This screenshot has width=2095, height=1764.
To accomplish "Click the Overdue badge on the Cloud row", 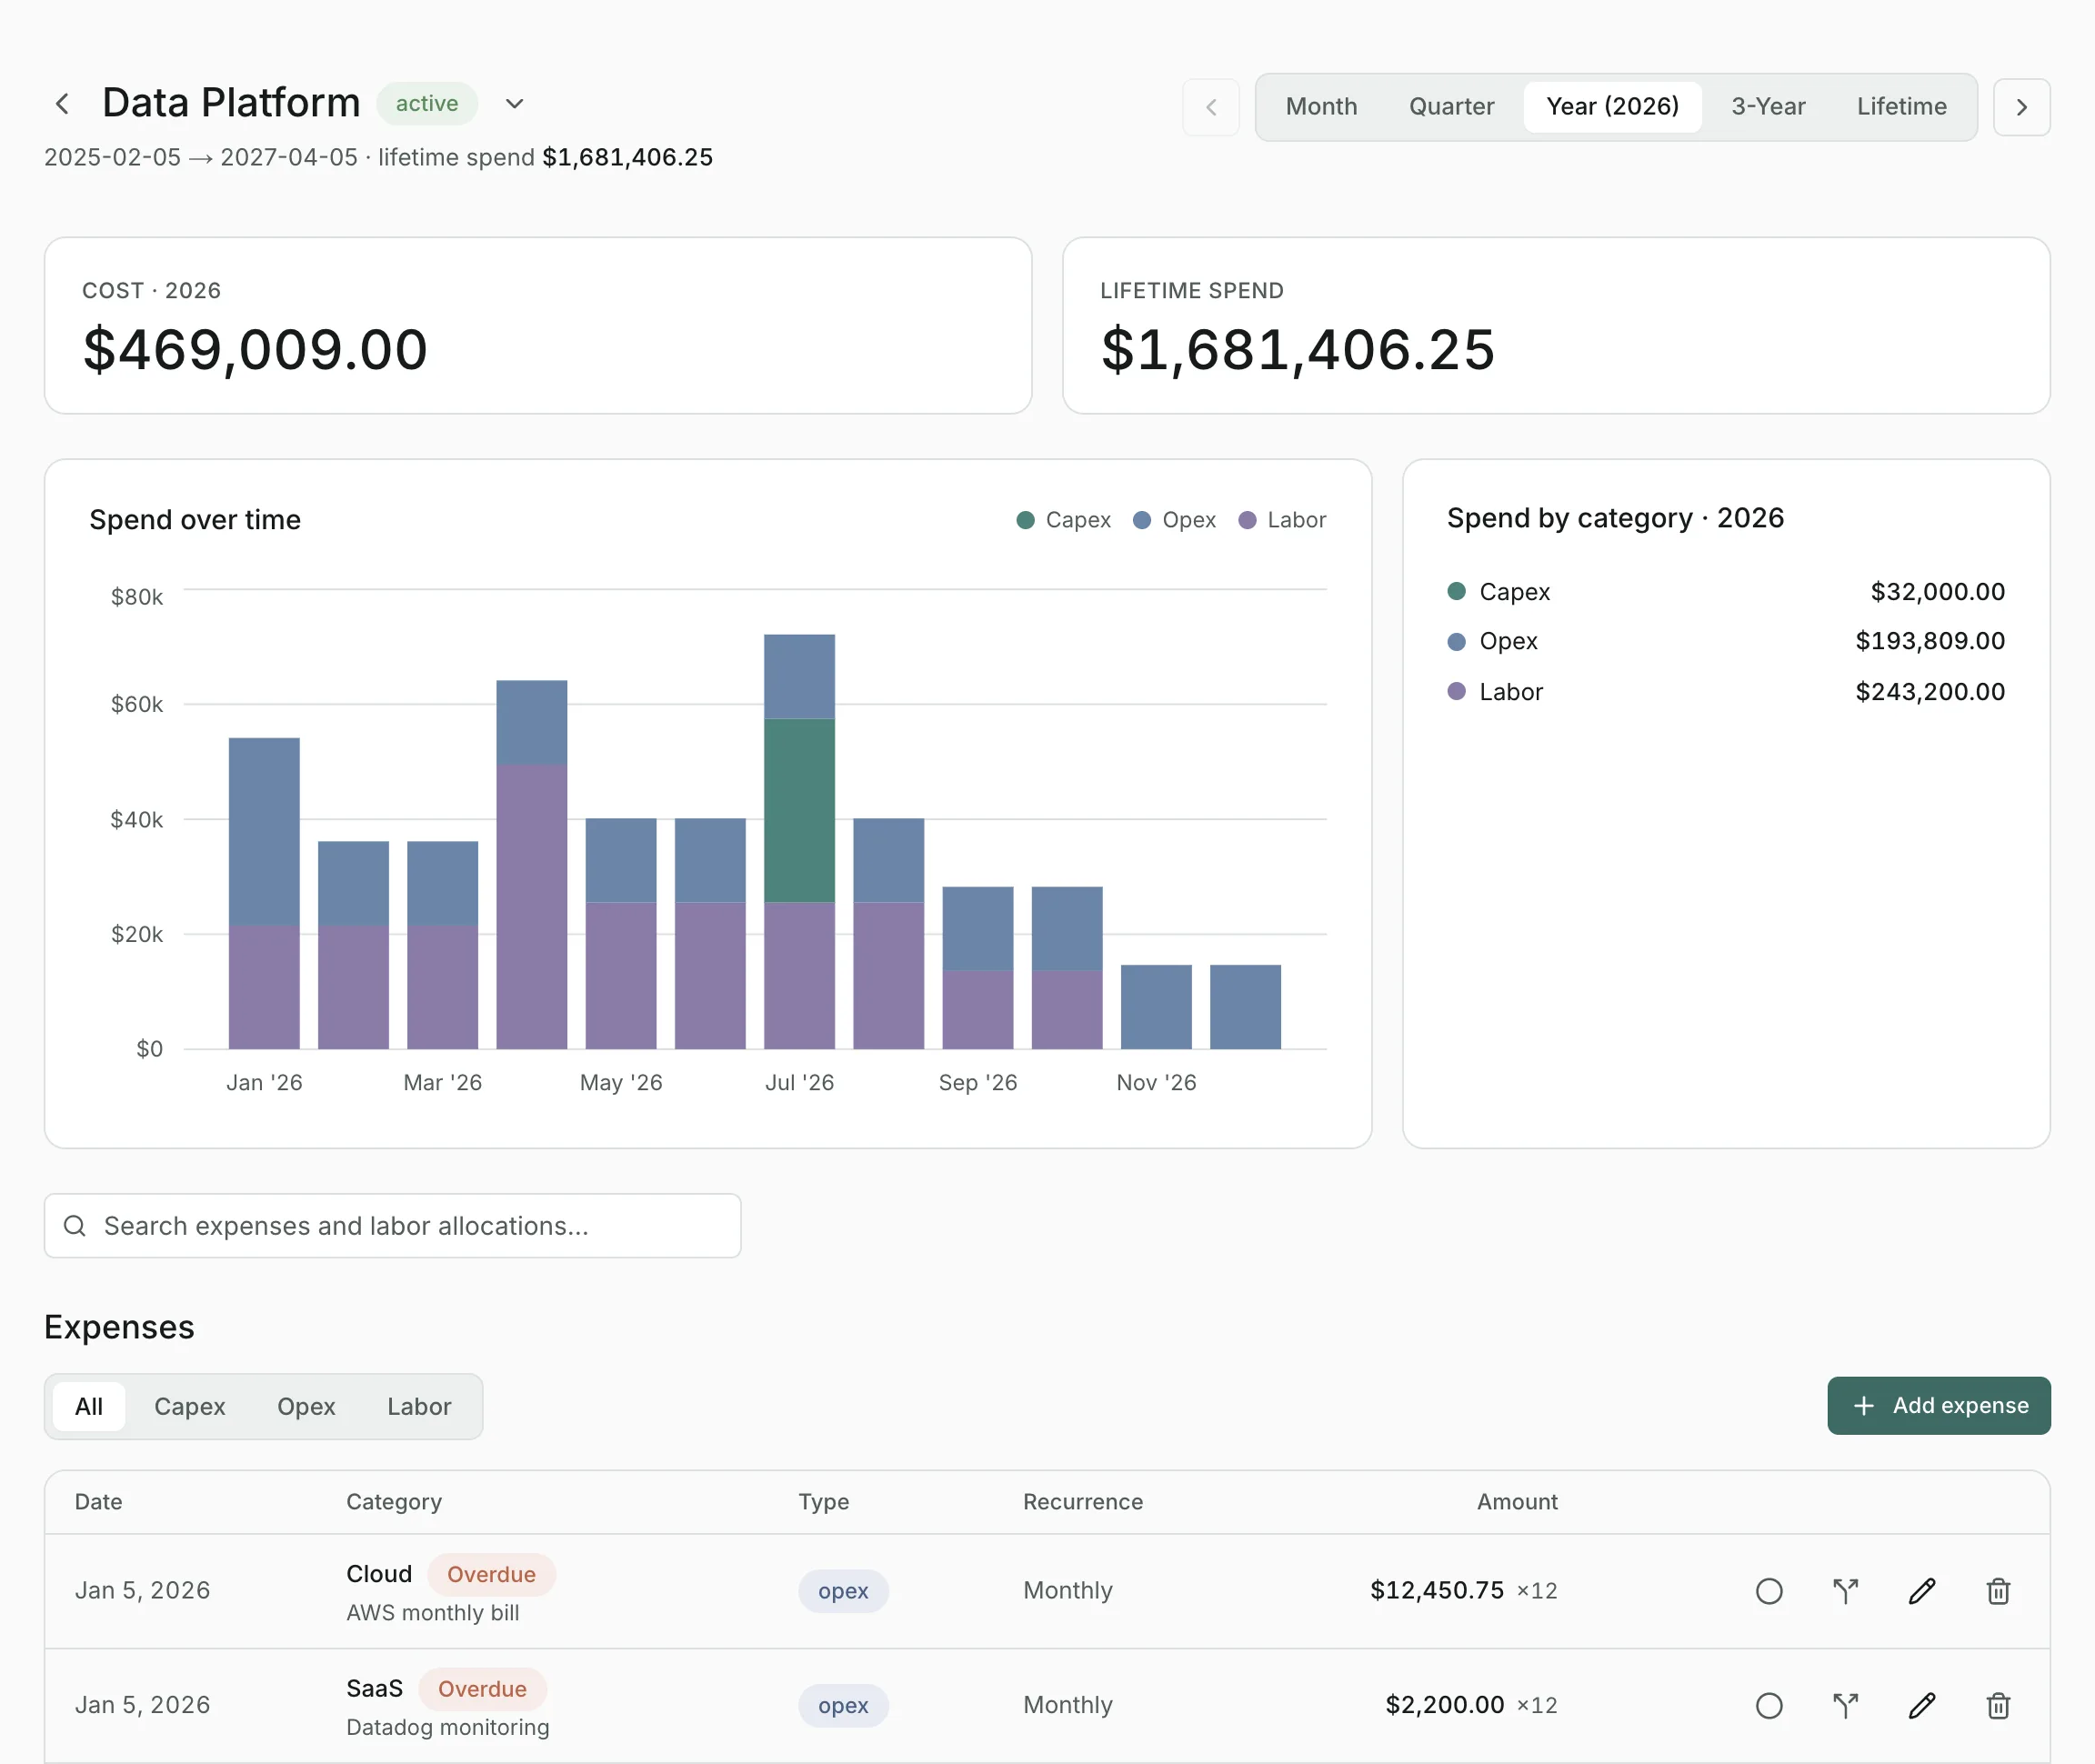I will click(x=491, y=1575).
